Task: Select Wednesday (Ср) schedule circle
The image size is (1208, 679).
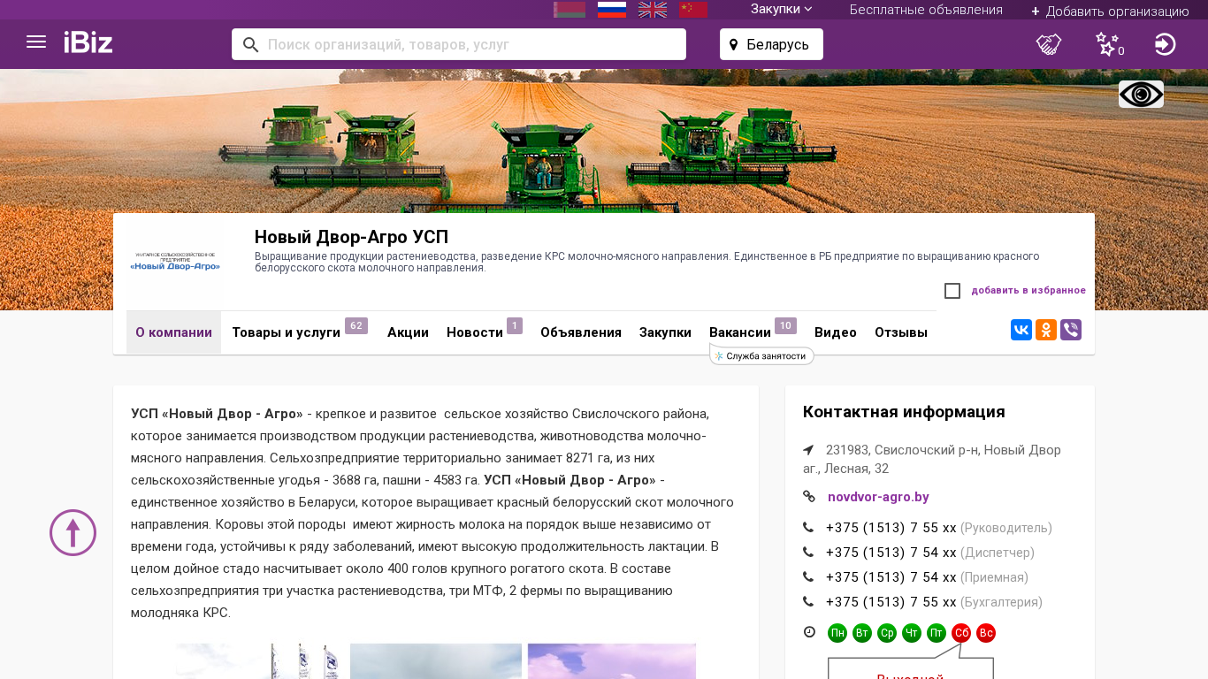Action: [887, 633]
